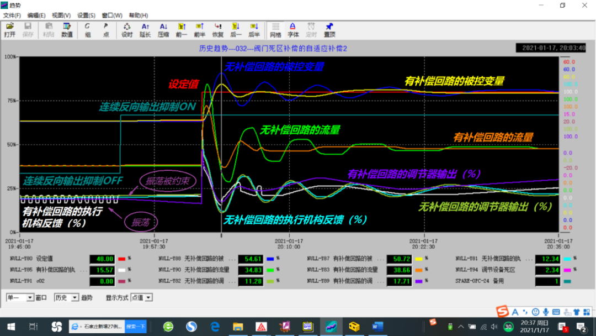The image size is (596, 336).
Task: Open Word from the Windows taskbar
Action: (x=377, y=326)
